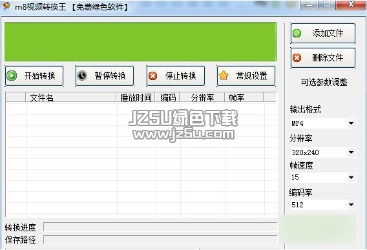Sort by 文件名 column header
Image resolution: width=367 pixels, height=250 pixels.
[71, 98]
